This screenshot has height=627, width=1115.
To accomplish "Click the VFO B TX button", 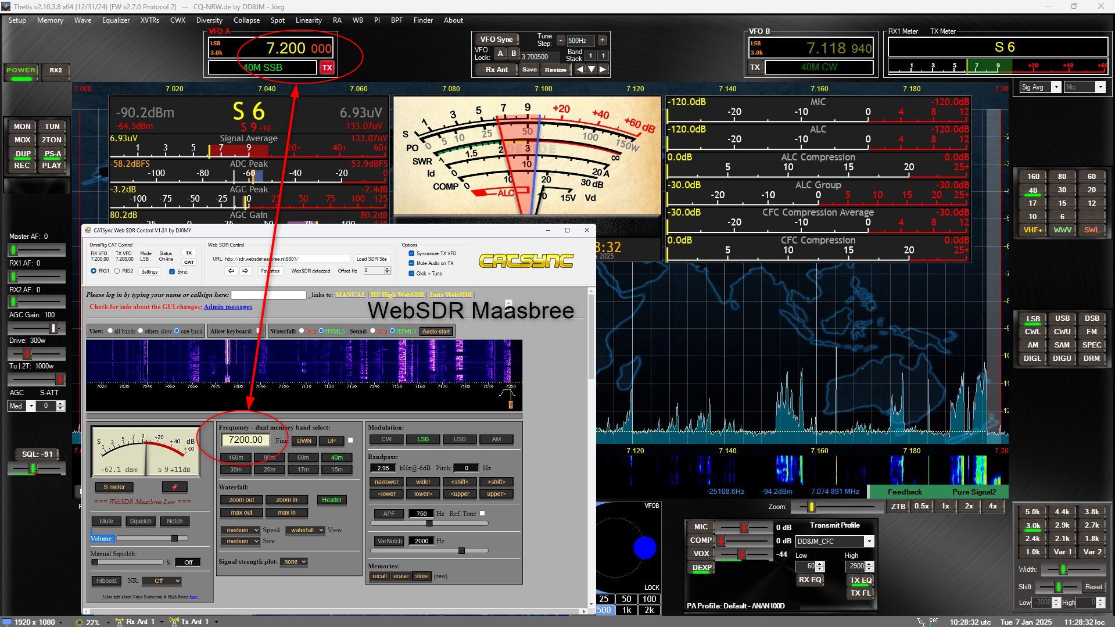I will [x=755, y=67].
